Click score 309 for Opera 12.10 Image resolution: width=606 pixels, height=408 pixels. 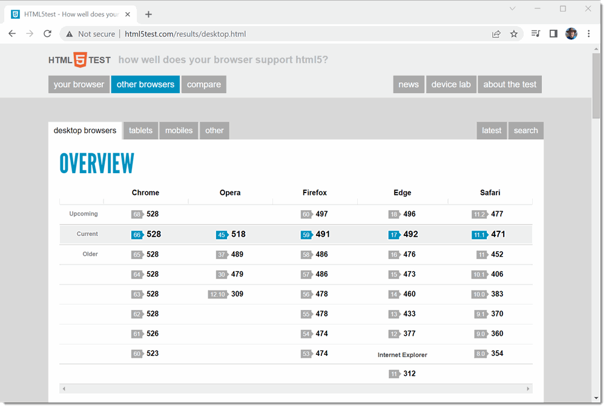[x=237, y=294]
